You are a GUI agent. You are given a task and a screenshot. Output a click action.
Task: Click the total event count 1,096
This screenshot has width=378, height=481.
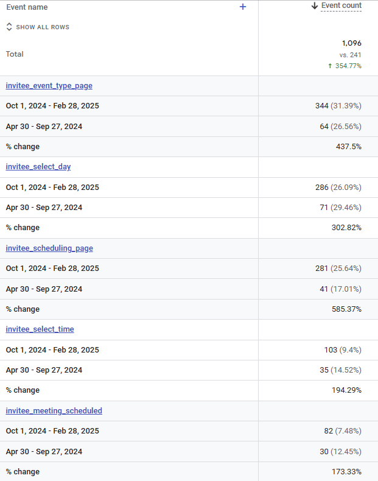352,43
